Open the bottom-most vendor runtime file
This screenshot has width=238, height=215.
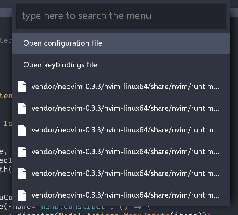(x=125, y=195)
